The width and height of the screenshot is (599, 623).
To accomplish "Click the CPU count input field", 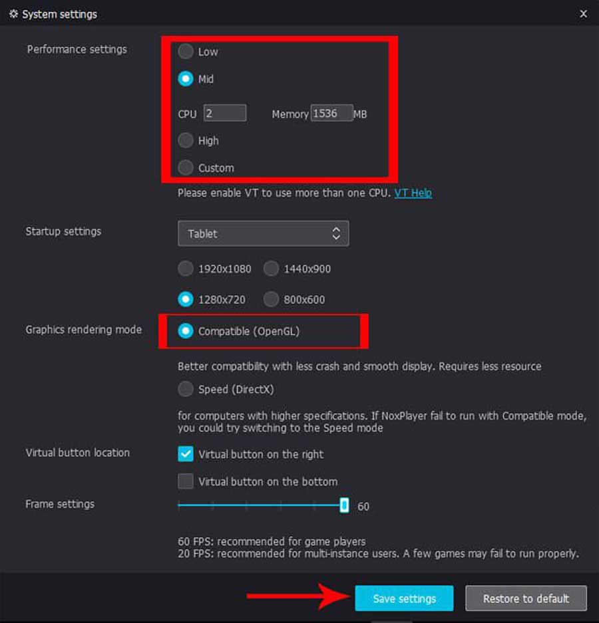I will [224, 112].
